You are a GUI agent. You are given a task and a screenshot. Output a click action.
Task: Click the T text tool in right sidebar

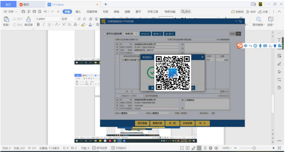(x=280, y=40)
